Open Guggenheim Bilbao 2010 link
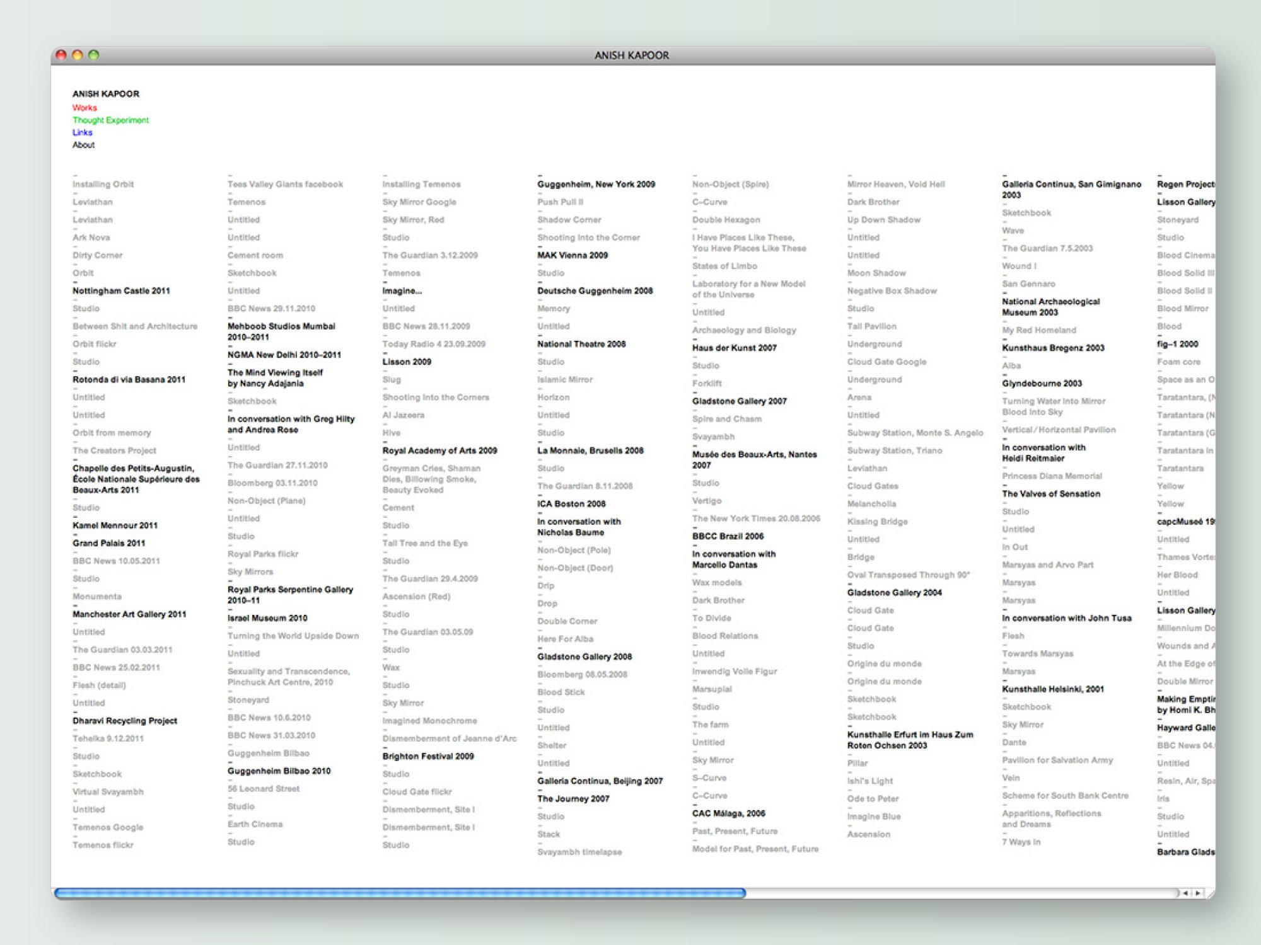 (279, 771)
